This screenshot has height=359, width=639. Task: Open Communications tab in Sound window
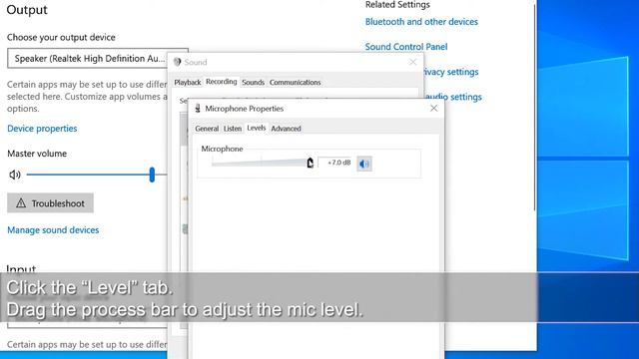point(296,82)
